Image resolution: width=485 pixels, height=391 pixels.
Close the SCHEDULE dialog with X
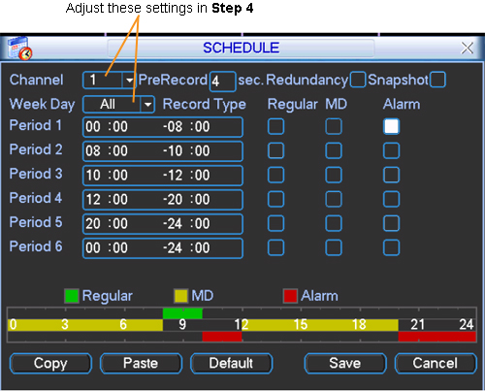point(467,49)
